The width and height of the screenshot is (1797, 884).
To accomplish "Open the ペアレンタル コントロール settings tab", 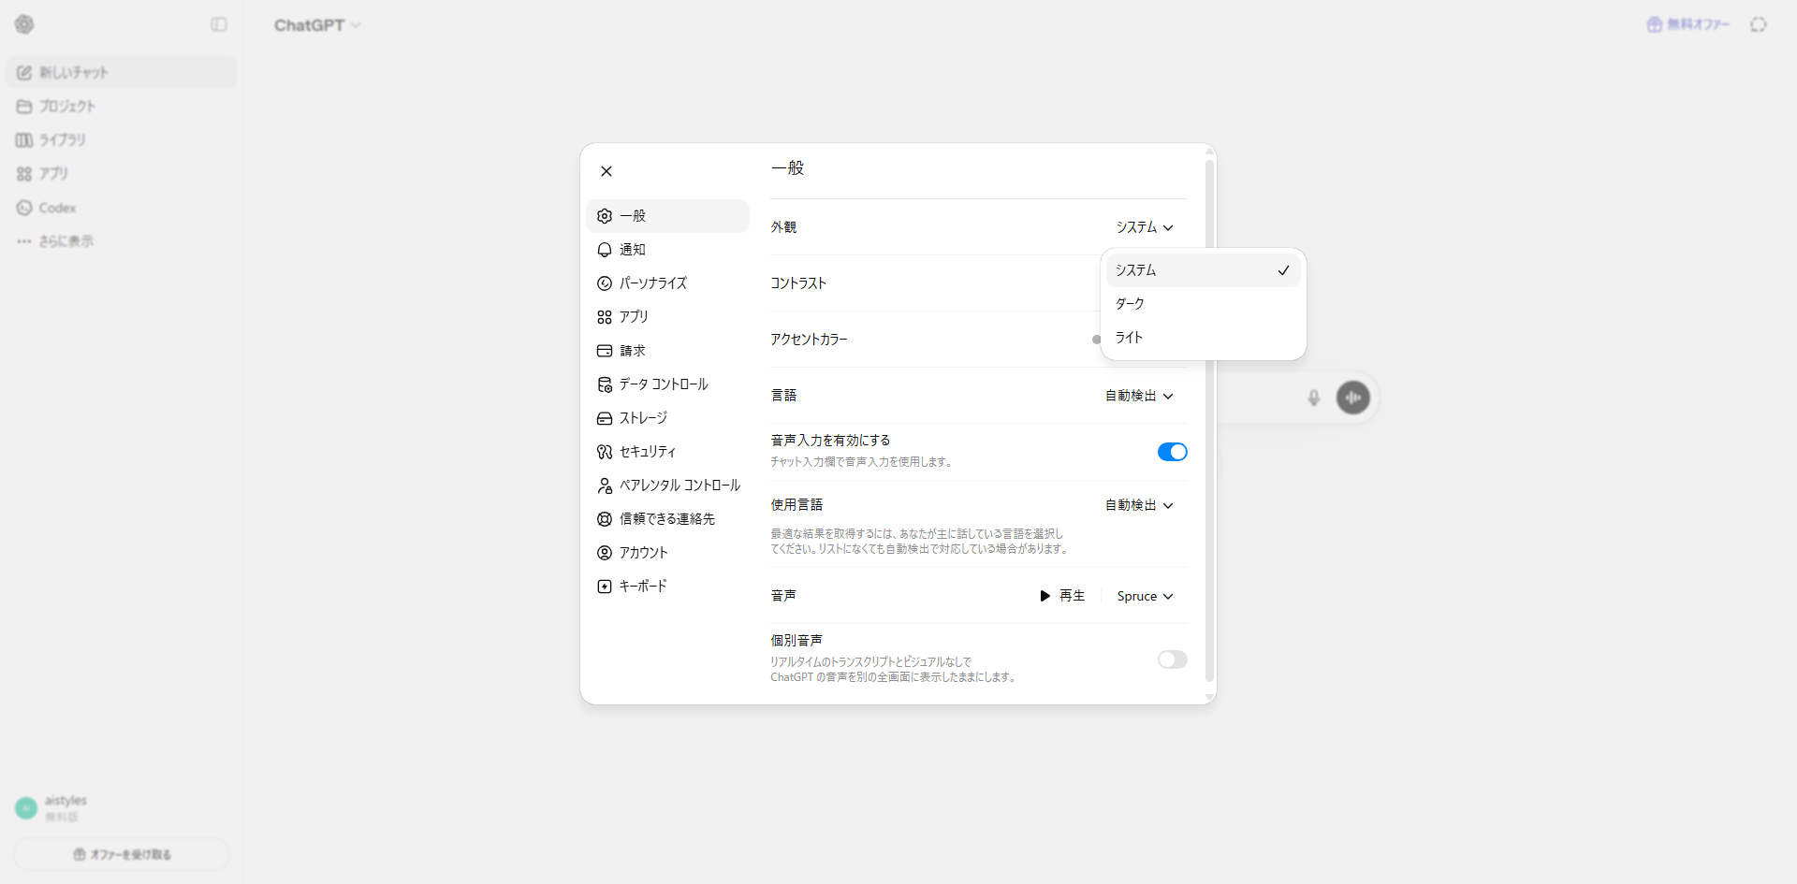I will coord(667,485).
